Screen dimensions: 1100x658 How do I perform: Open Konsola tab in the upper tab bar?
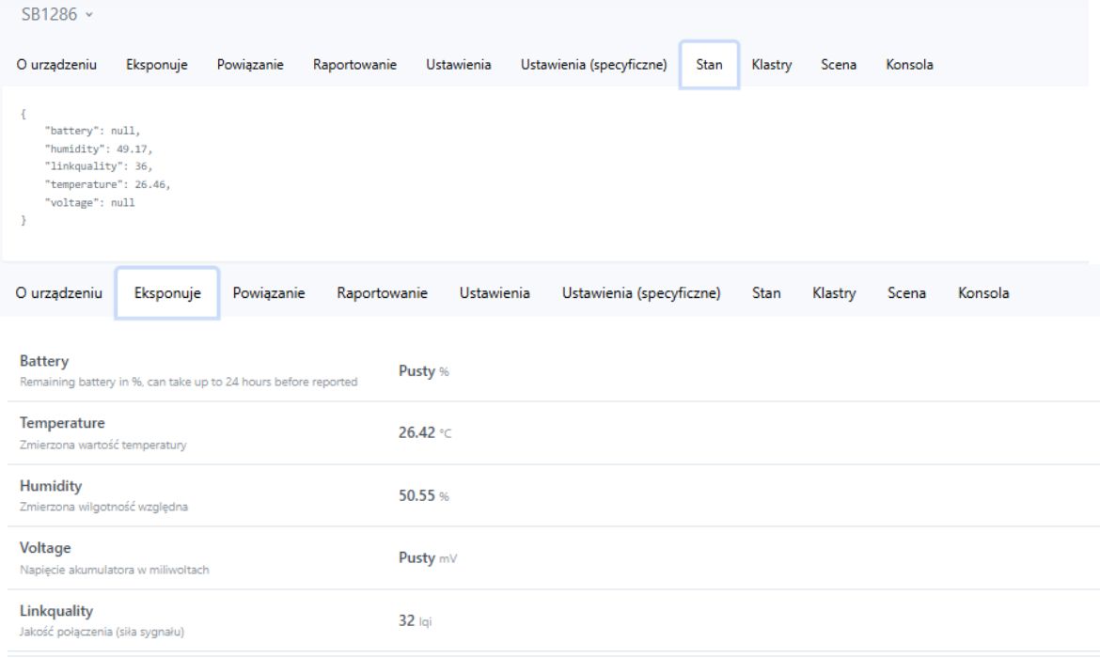(907, 64)
